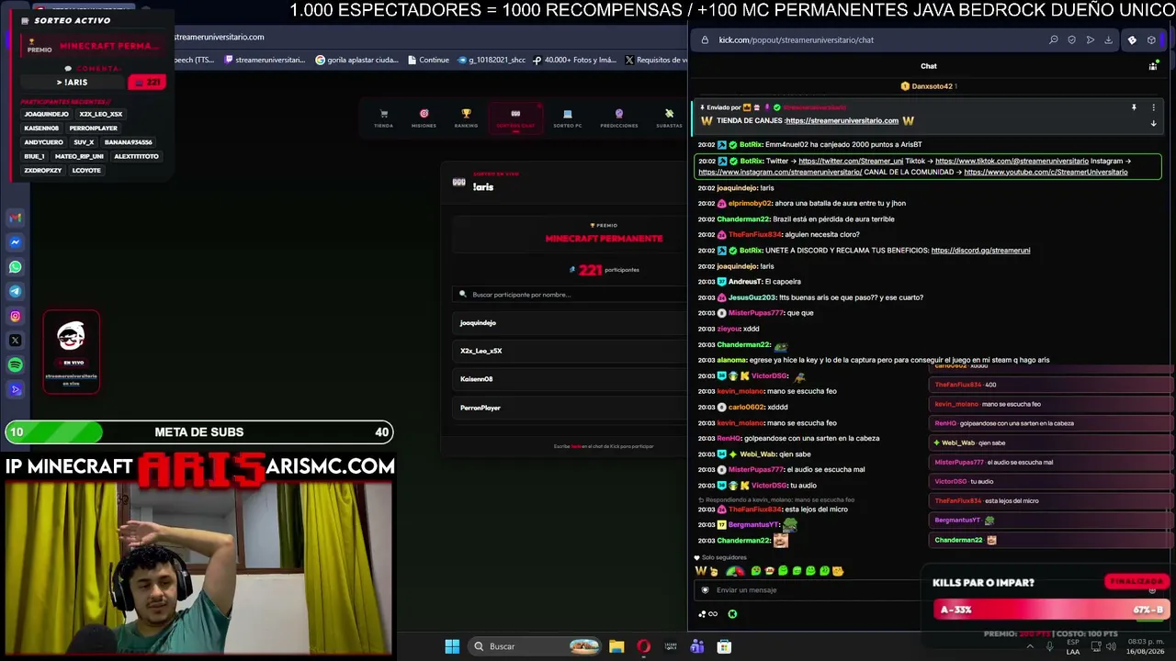This screenshot has height=661, width=1176.
Task: Open Opera browser from the taskbar
Action: pos(643,646)
